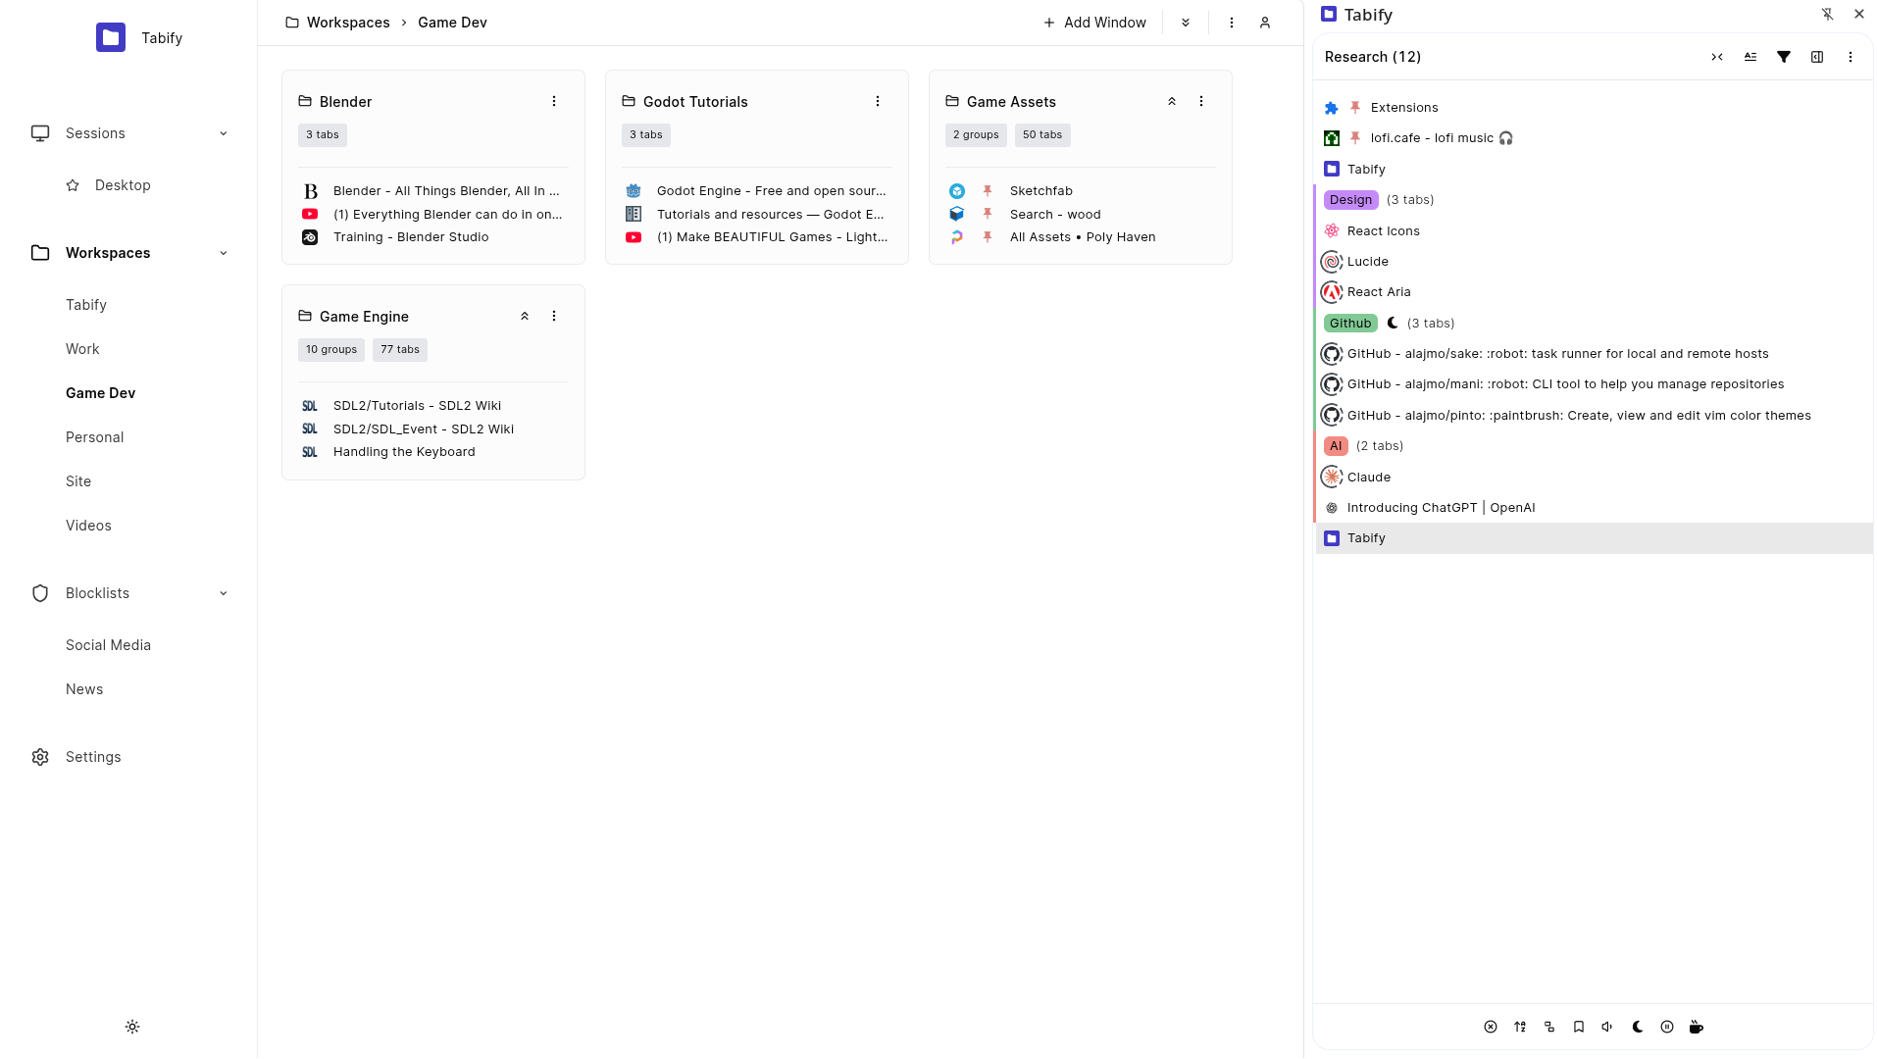Go to Workspaces breadcrumb link

(x=348, y=23)
